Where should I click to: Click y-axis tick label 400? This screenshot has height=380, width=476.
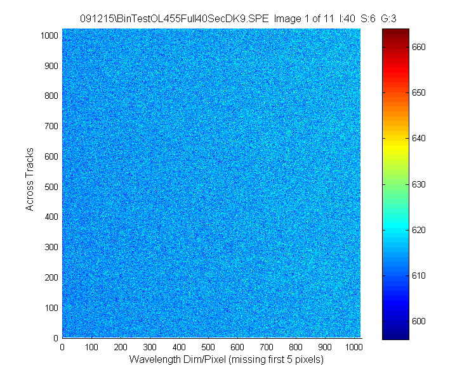click(x=51, y=217)
